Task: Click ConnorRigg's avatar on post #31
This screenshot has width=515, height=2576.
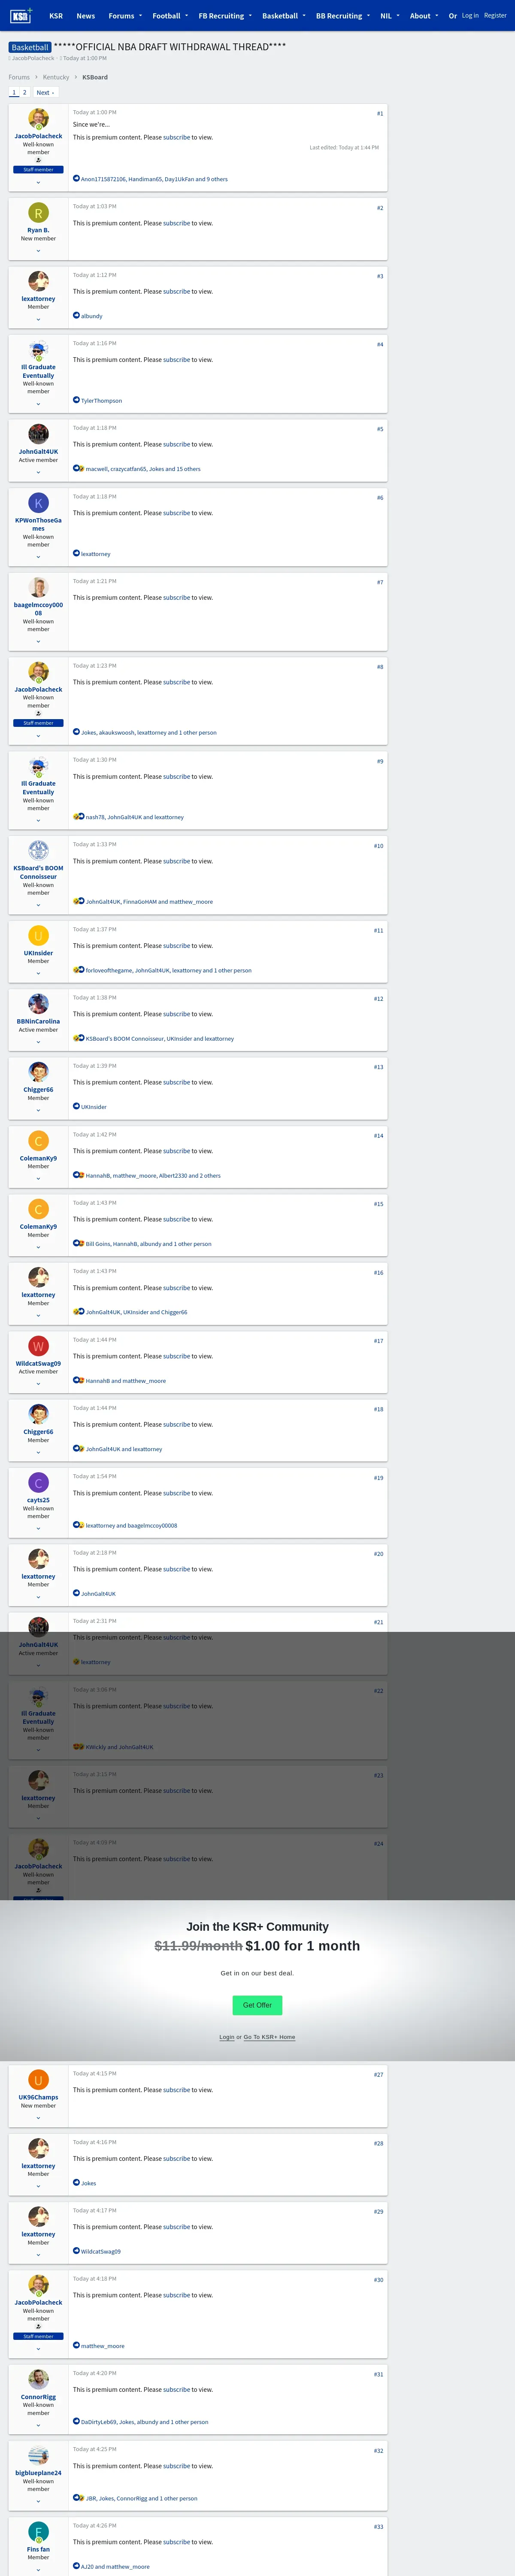Action: 38,2380
